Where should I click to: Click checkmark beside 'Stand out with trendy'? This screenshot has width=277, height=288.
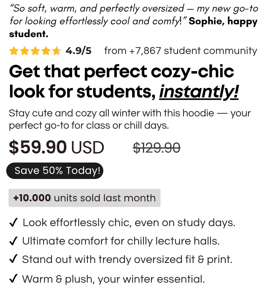(13, 260)
